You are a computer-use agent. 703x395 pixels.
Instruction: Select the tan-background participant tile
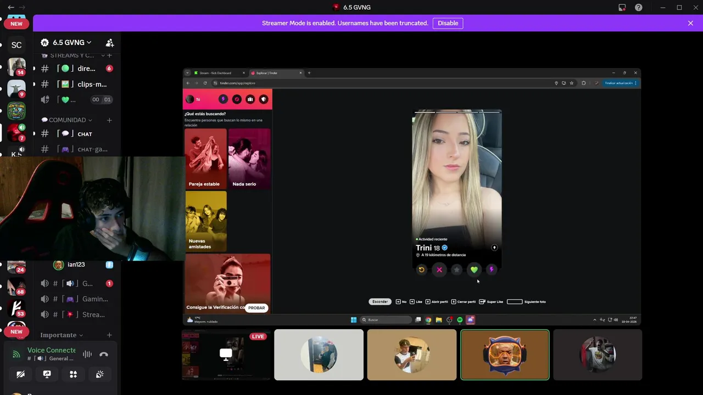point(412,354)
